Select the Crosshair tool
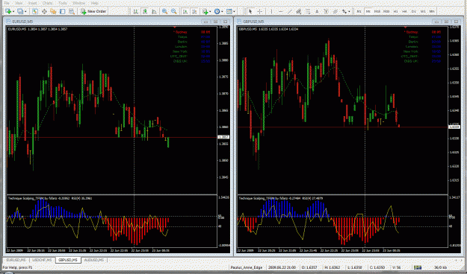The width and height of the screenshot is (467, 274). pos(260,11)
